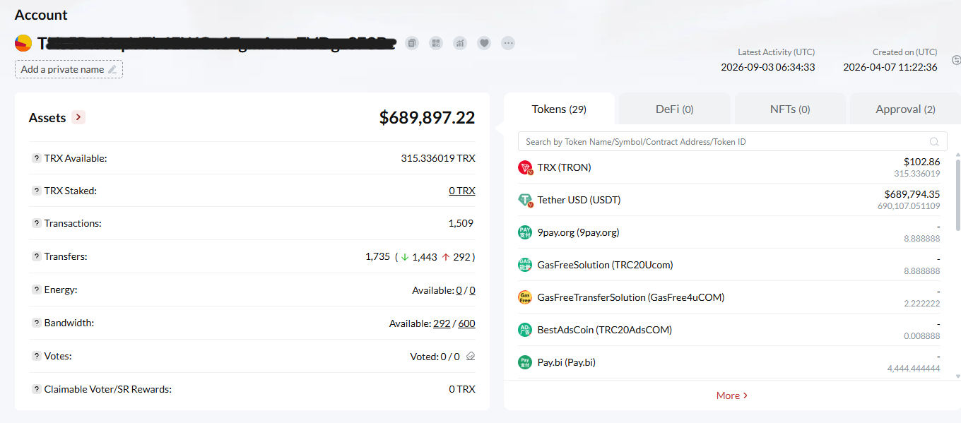Click the 1,443 incoming transfers count
Image resolution: width=961 pixels, height=423 pixels.
point(425,257)
